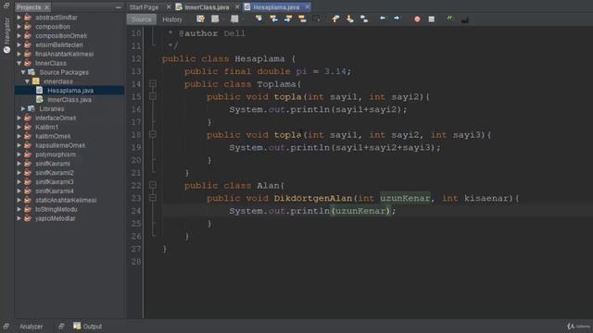Select the toStringMetodu project
This screenshot has width=593, height=333.
56,209
